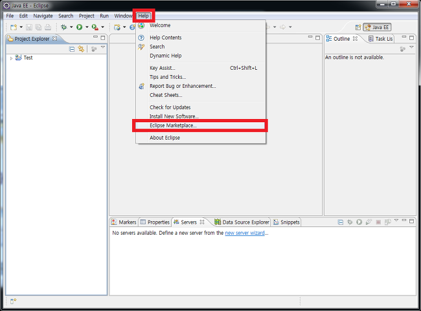Open the Run dropdown arrow
The height and width of the screenshot is (311, 421).
87,27
